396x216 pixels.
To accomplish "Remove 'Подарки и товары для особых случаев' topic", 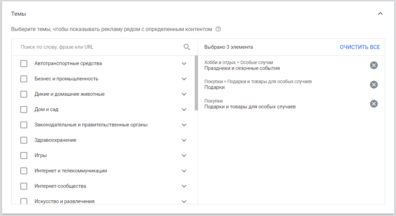I will tap(374, 104).
